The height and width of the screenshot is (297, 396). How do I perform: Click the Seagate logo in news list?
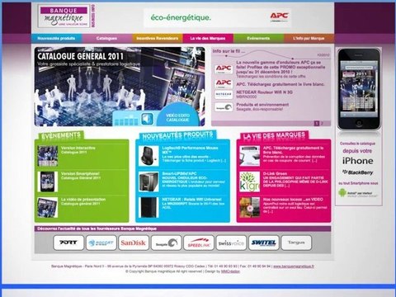coord(224,107)
